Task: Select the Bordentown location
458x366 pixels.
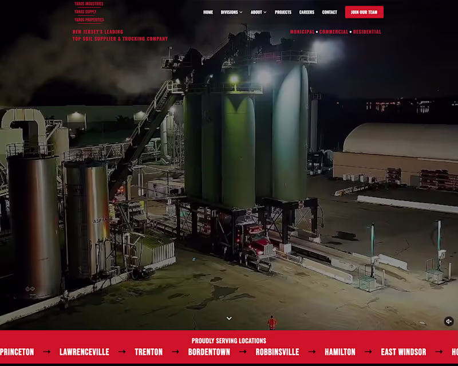Action: tap(209, 352)
